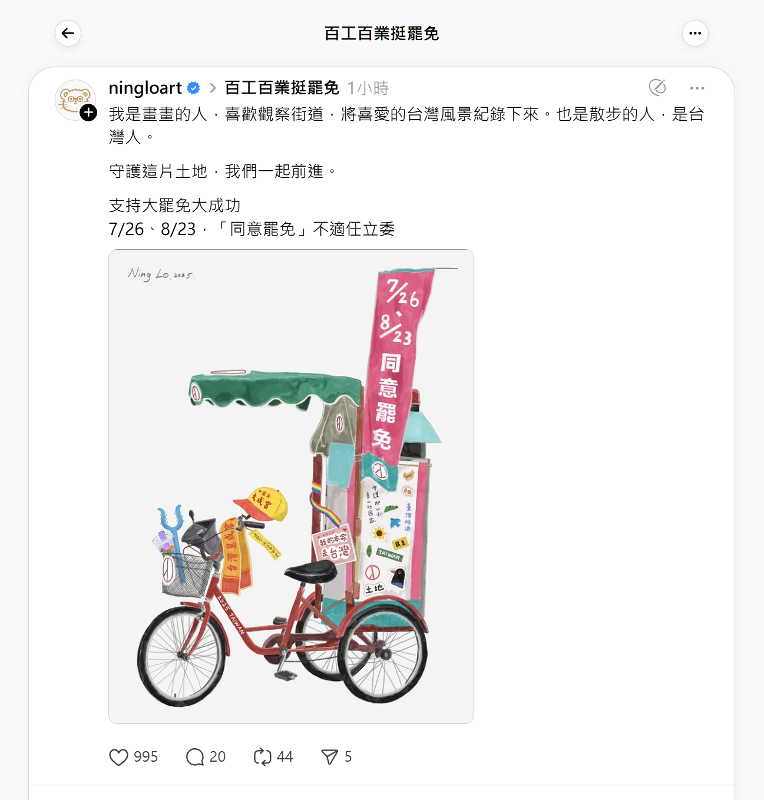This screenshot has height=800, width=764.
Task: Open the ningloart username link
Action: tap(145, 88)
